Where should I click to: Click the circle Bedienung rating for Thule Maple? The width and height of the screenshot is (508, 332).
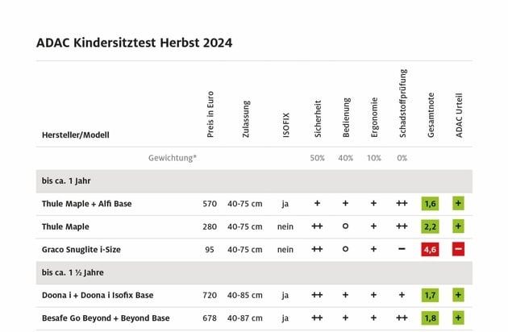[x=345, y=226]
